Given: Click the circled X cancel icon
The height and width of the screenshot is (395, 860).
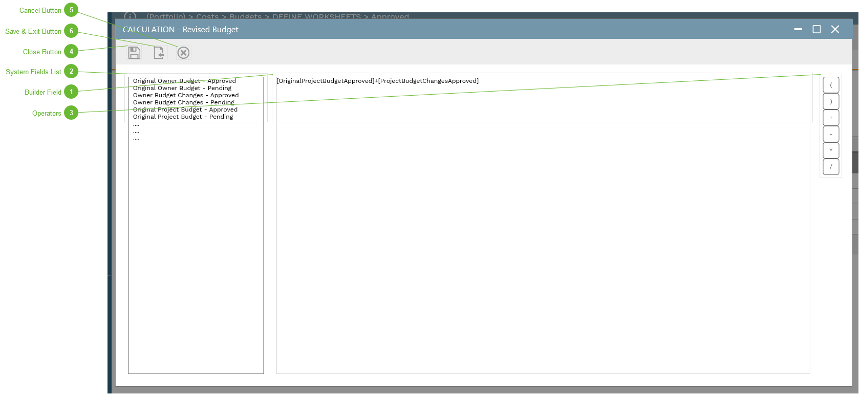Looking at the screenshot, I should 183,53.
